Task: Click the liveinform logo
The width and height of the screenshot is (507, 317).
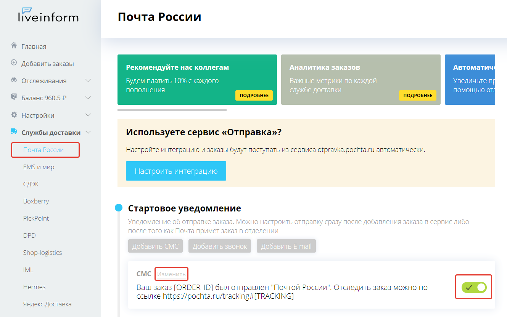Action: [x=48, y=14]
